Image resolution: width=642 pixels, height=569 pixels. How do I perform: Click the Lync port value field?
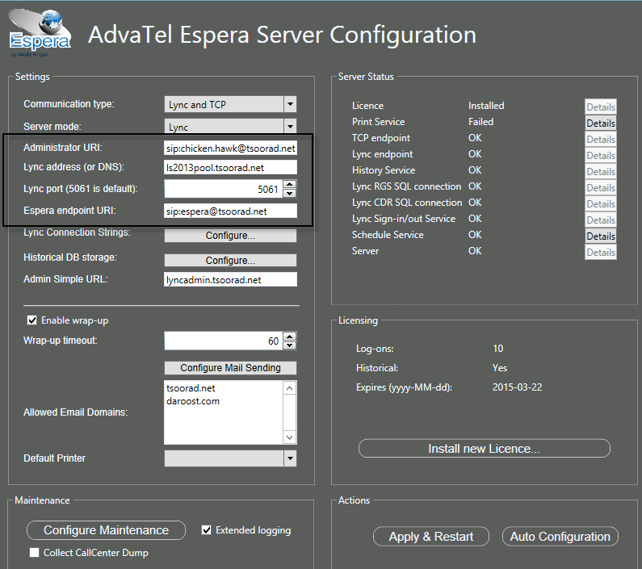(x=223, y=189)
